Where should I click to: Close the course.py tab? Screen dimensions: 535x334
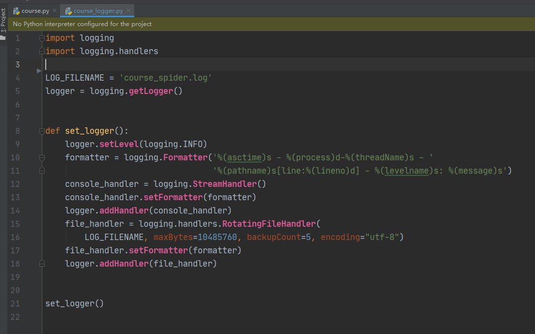click(55, 11)
